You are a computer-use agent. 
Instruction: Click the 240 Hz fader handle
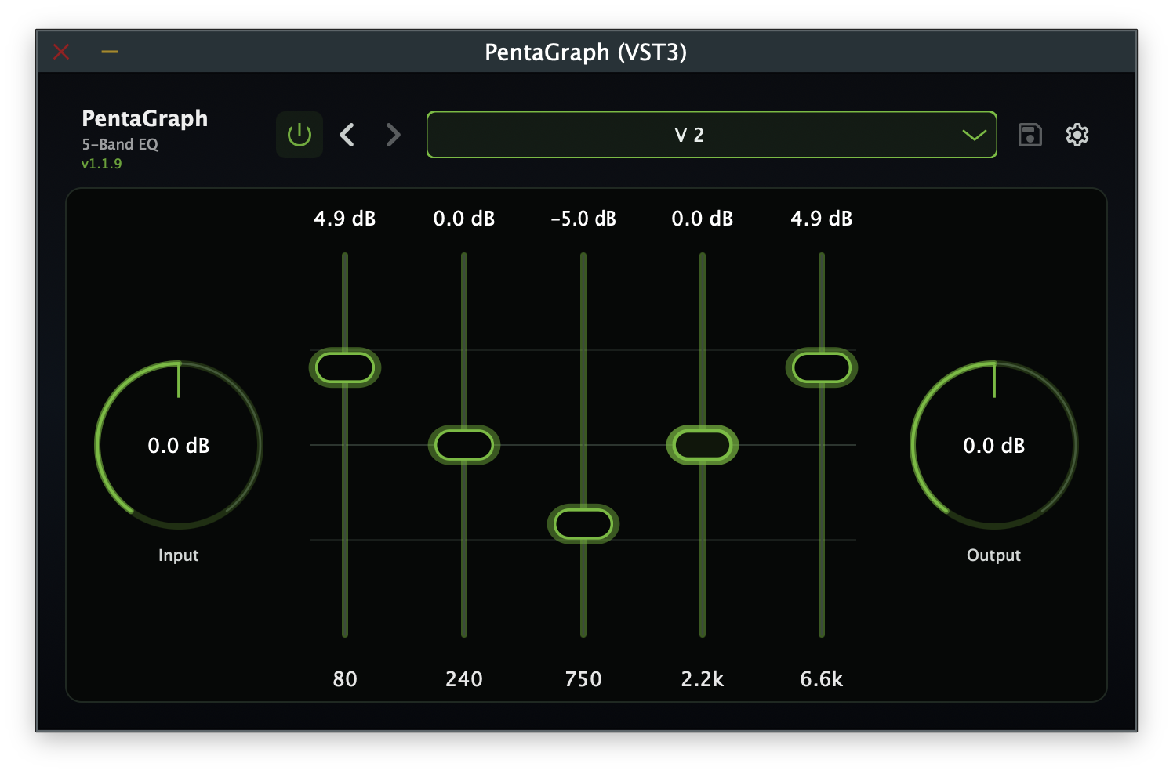pos(465,445)
